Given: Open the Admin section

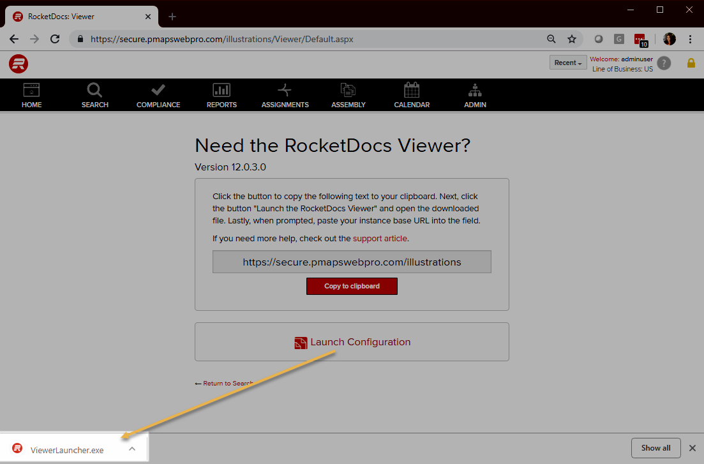Looking at the screenshot, I should [x=475, y=95].
